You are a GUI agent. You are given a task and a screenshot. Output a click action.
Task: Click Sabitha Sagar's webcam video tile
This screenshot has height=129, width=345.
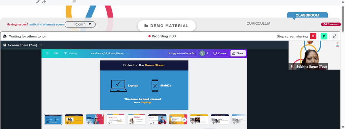(x=314, y=55)
